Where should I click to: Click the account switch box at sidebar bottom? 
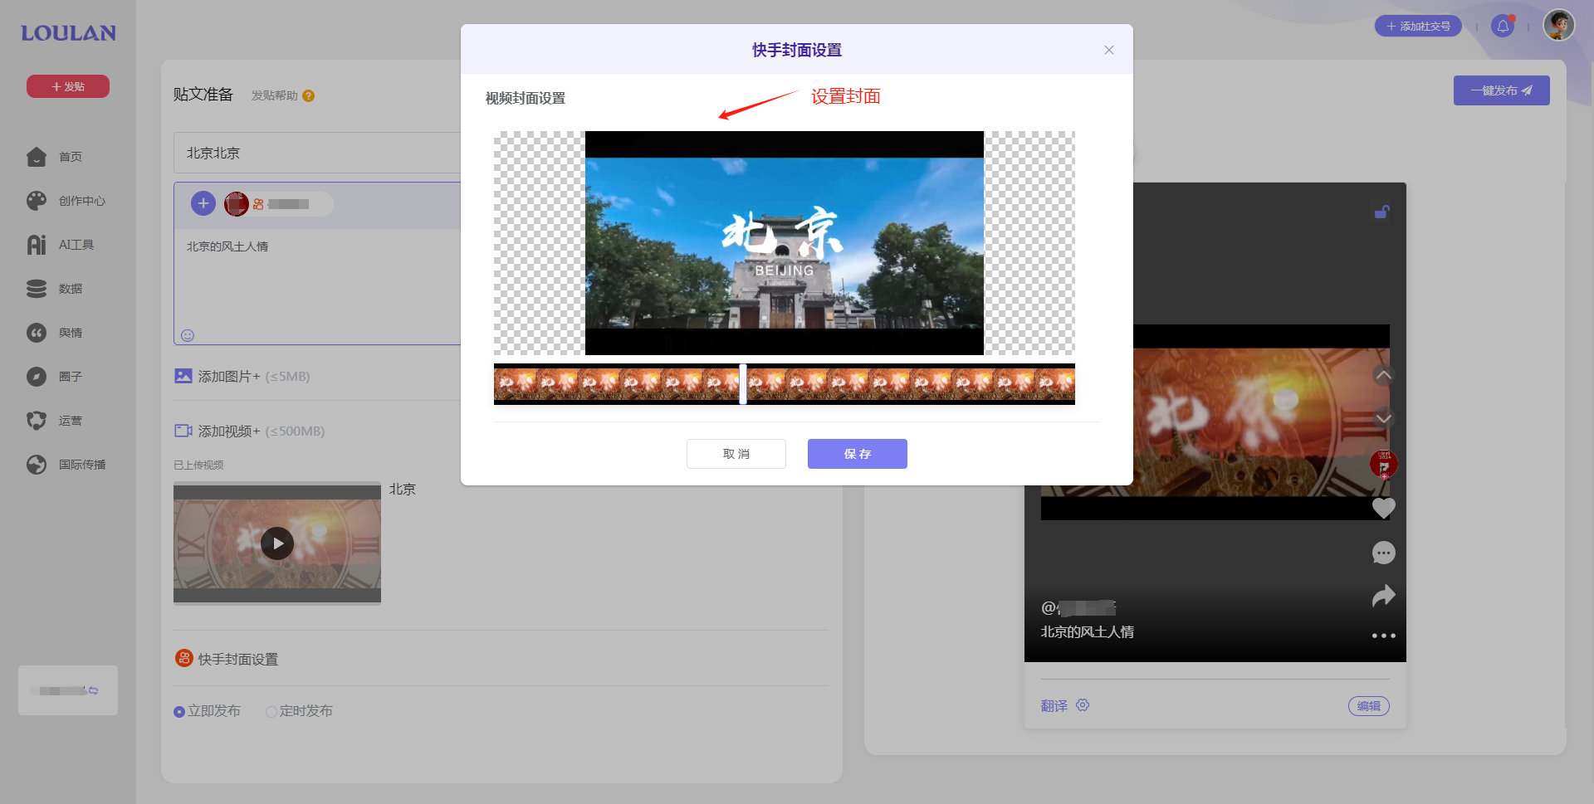[x=68, y=690]
